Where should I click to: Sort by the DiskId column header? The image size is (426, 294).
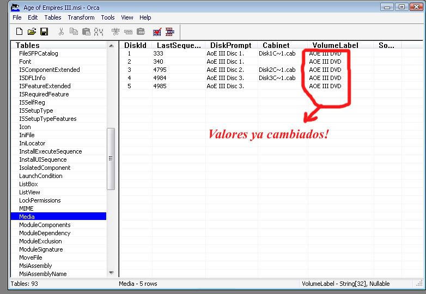click(135, 45)
